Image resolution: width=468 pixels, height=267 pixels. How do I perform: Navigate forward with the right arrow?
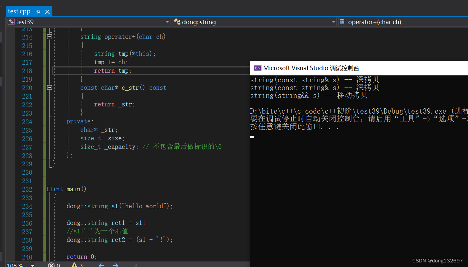tap(115, 265)
